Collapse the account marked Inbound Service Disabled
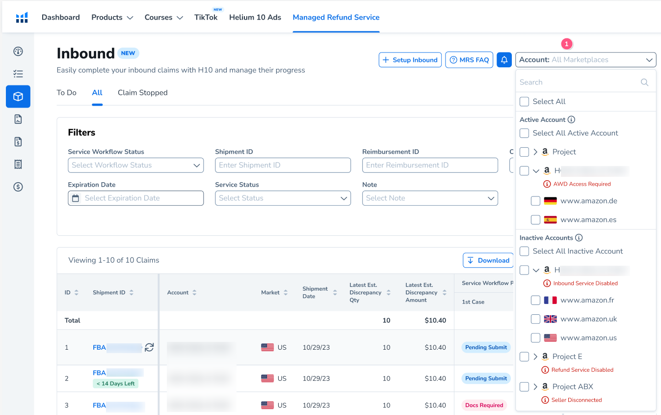The width and height of the screenshot is (661, 415). coord(535,270)
